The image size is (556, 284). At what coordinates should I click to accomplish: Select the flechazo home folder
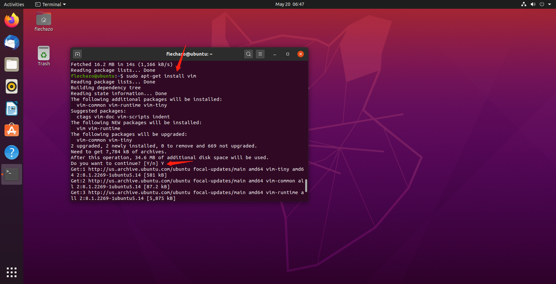coord(44,22)
